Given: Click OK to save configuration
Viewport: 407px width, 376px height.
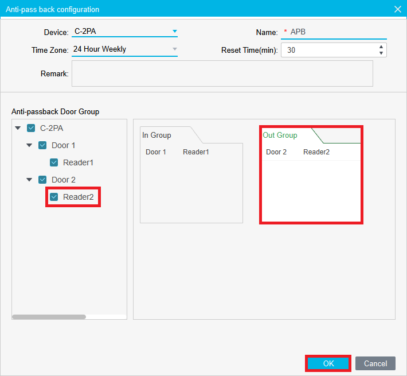Looking at the screenshot, I should [328, 363].
